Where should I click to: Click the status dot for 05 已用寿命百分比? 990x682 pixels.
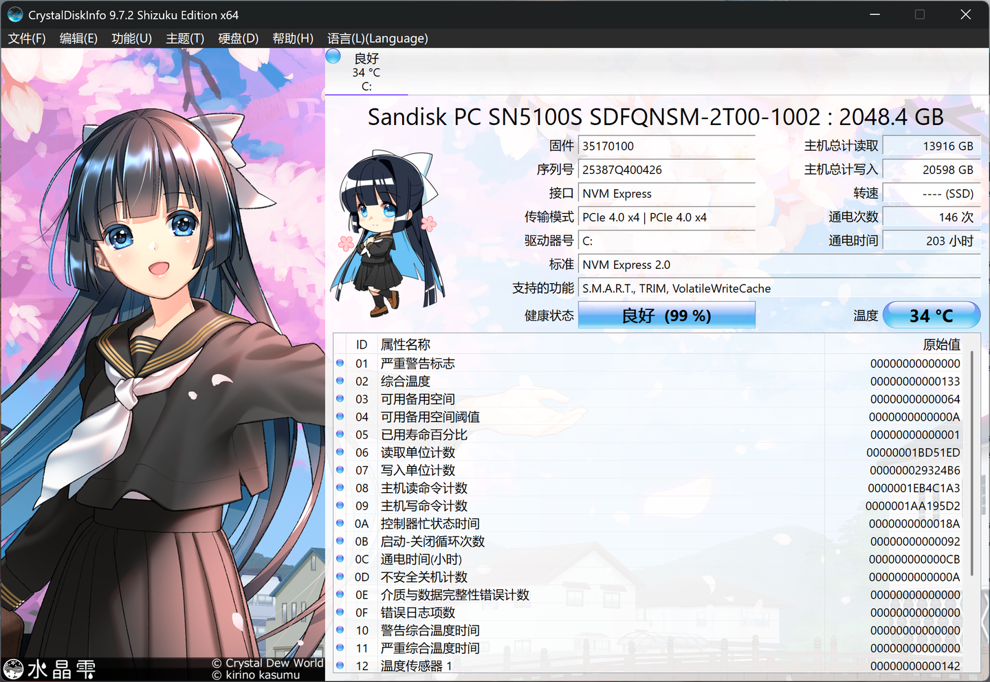tap(340, 434)
